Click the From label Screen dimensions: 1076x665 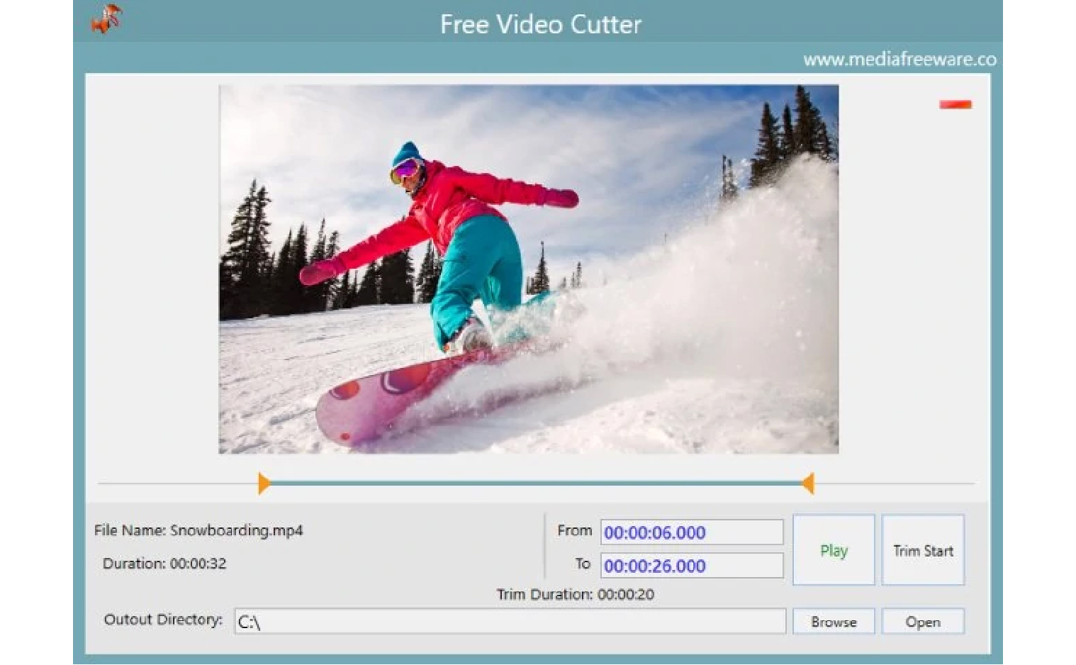(x=574, y=530)
